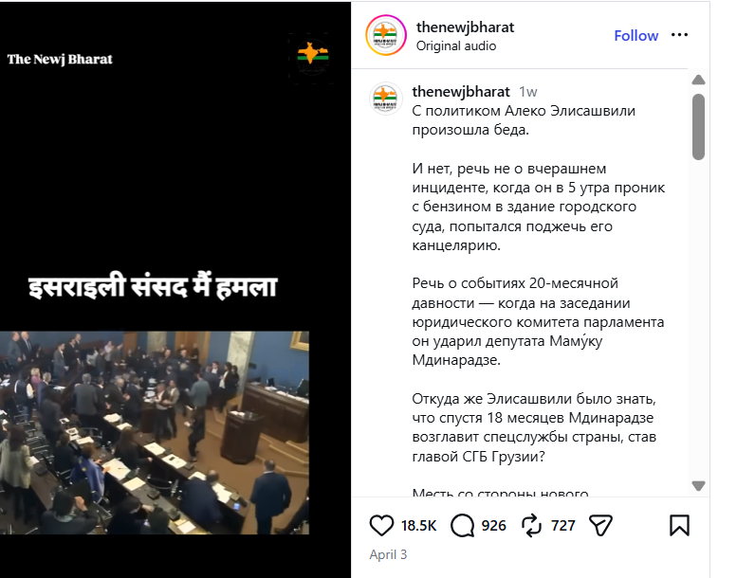755x578 pixels.
Task: Click the April 3 post date
Action: [x=388, y=554]
